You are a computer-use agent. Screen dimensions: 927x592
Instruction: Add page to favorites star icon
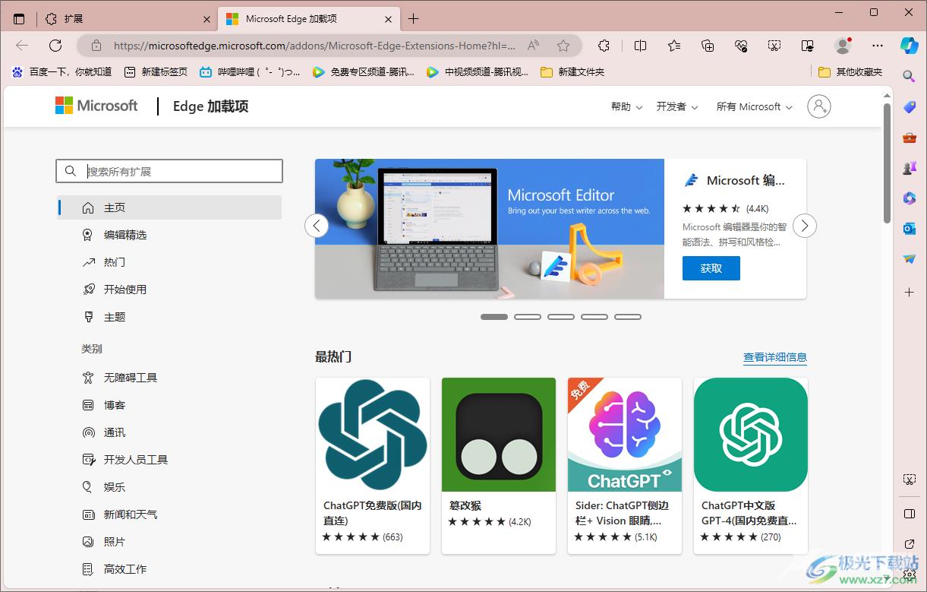point(563,46)
